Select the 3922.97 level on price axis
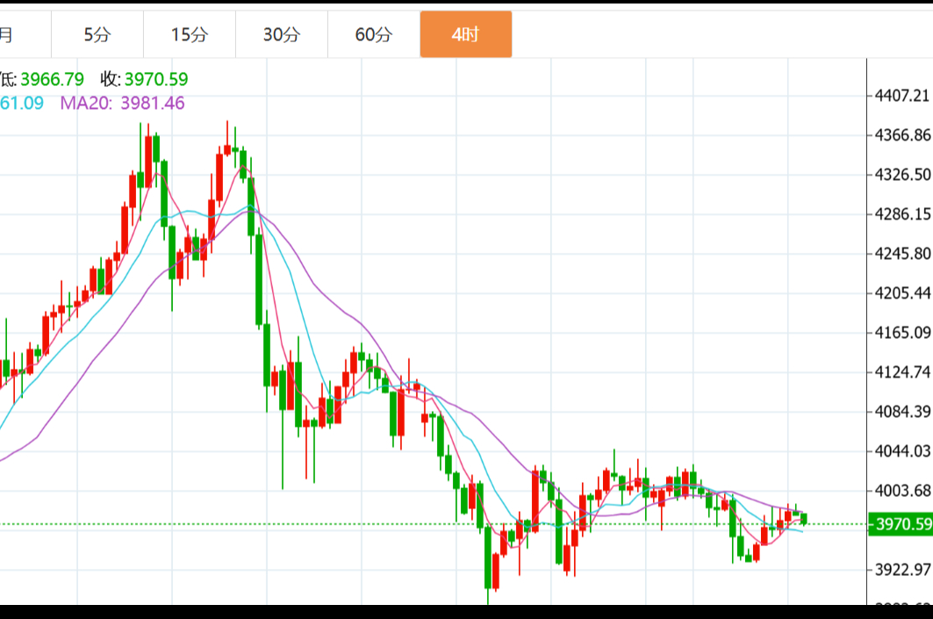 click(902, 570)
